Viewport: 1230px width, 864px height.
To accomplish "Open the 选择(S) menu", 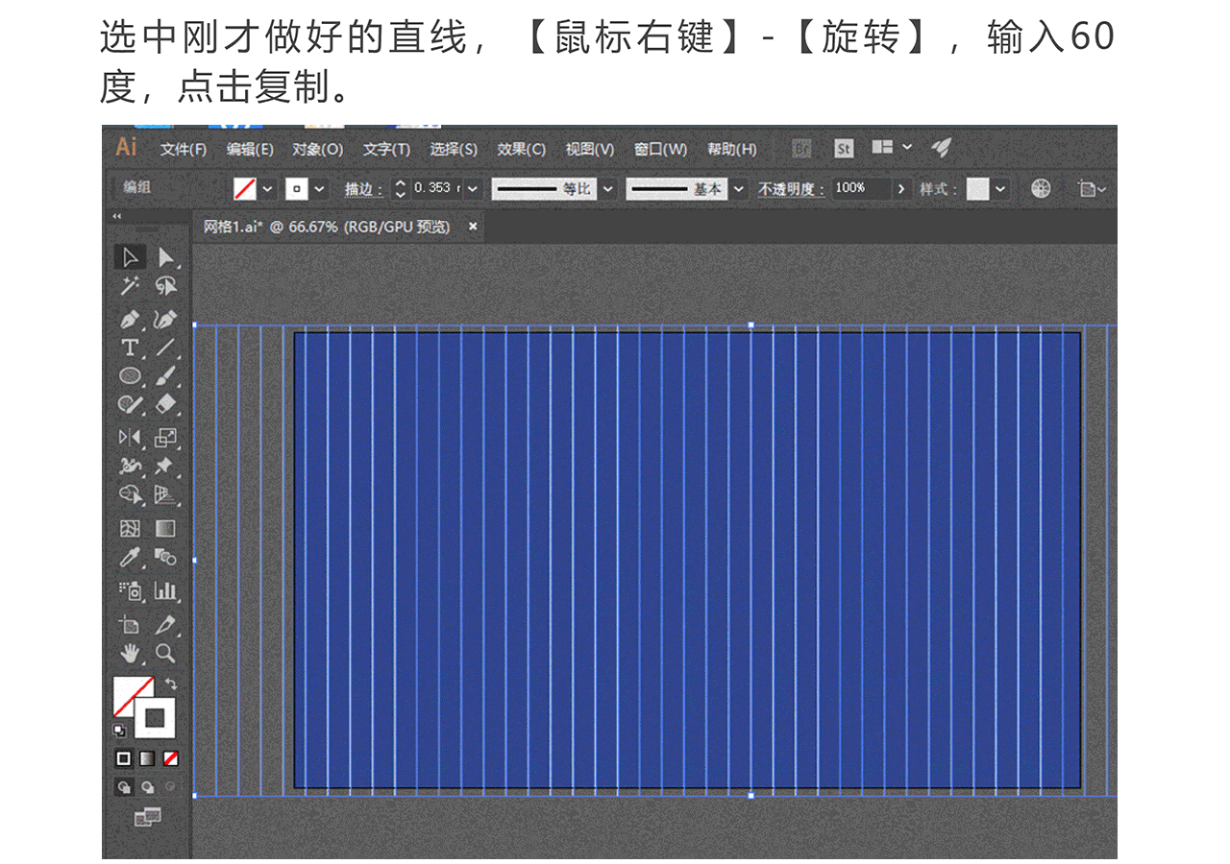I will (x=454, y=150).
